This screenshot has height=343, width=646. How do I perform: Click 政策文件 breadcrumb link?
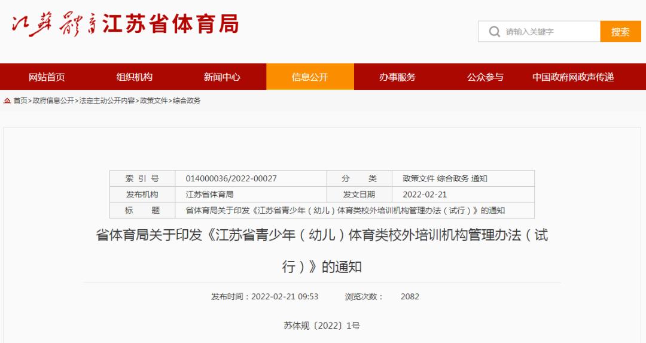[154, 101]
